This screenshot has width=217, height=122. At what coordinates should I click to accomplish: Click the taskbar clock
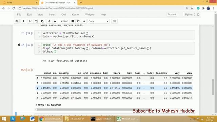[210, 119]
